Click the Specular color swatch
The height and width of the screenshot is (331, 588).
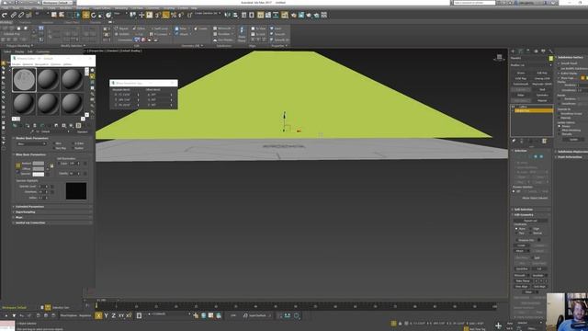point(39,174)
